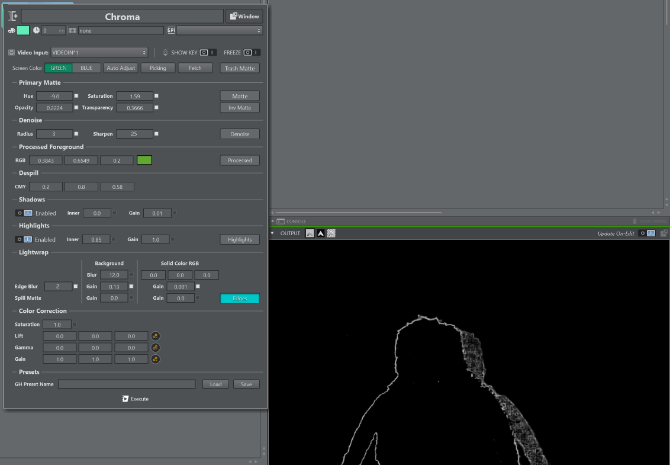Collapse the OUTPUT panel arrow

[272, 233]
